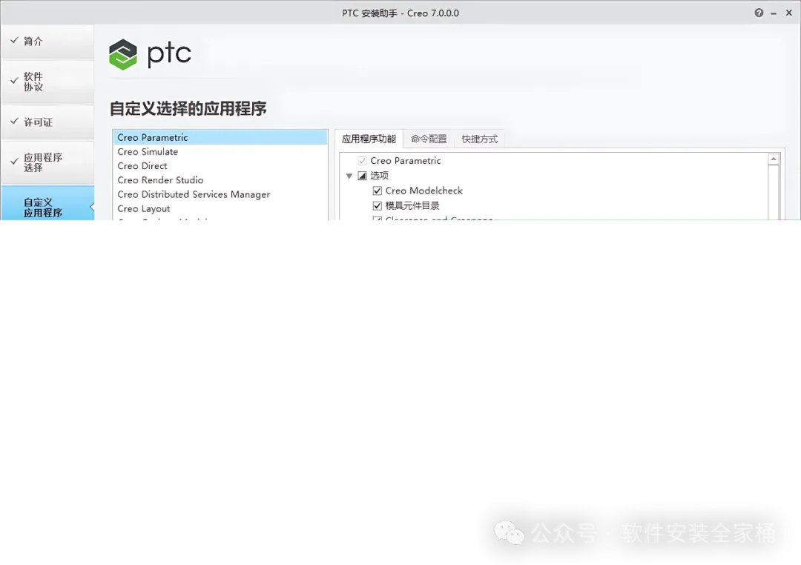Switch to the 快捷方式 tab

pyautogui.click(x=479, y=139)
